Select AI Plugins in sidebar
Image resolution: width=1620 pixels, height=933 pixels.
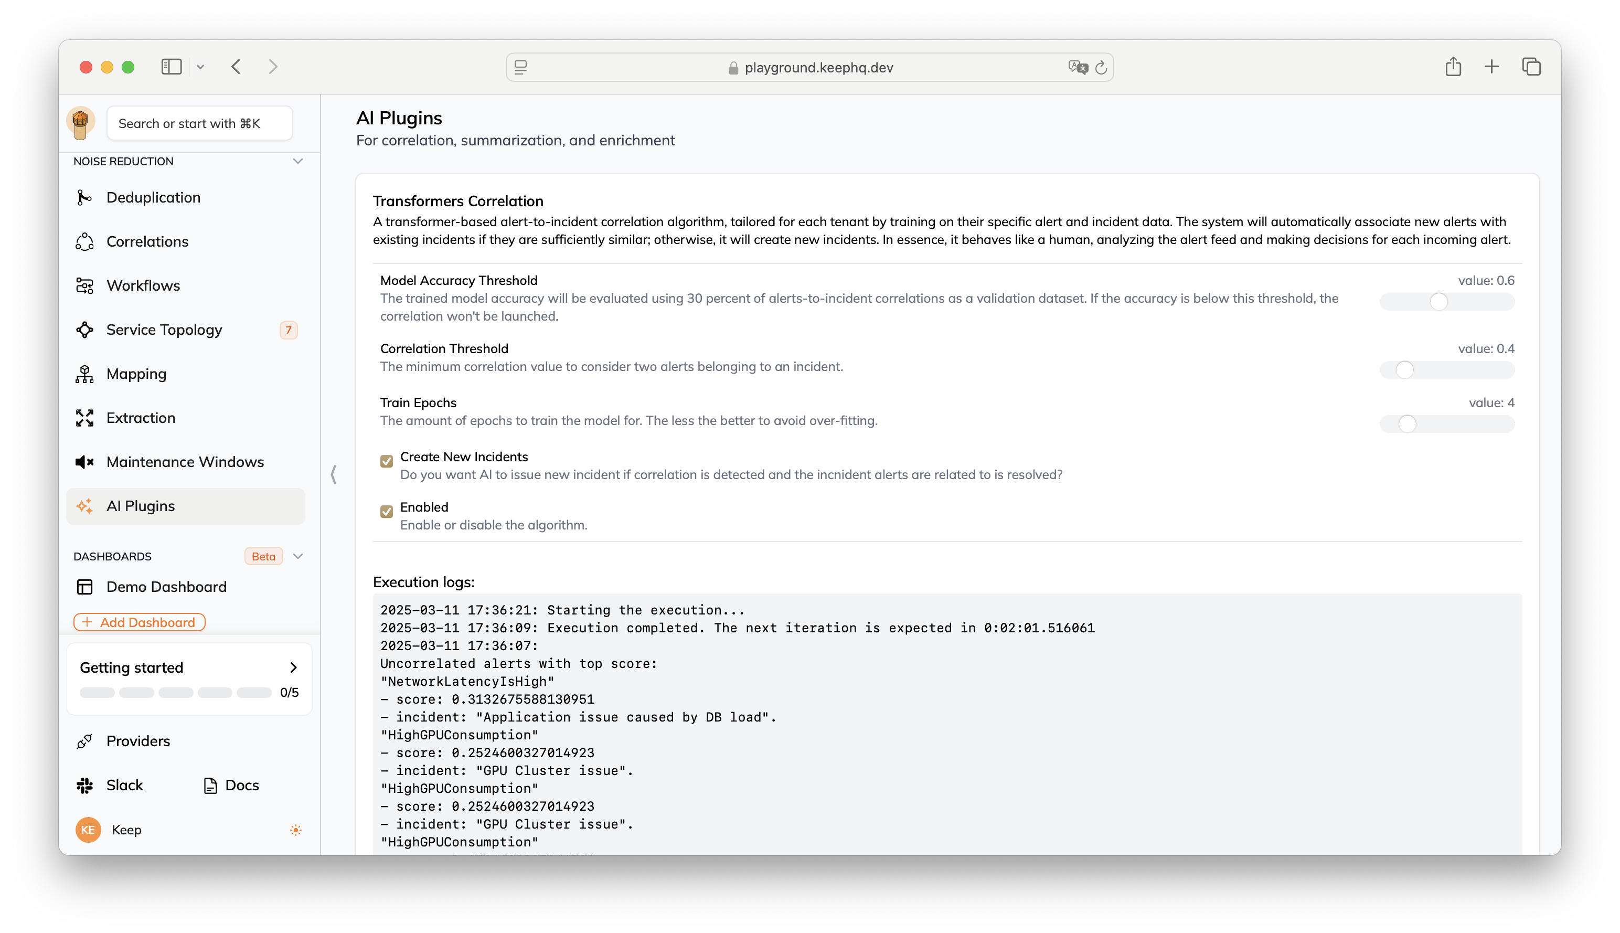tap(186, 506)
